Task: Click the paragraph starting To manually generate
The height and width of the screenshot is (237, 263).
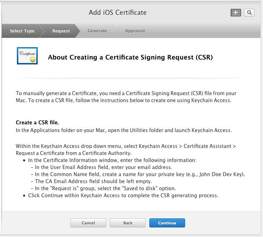Action: [x=126, y=97]
